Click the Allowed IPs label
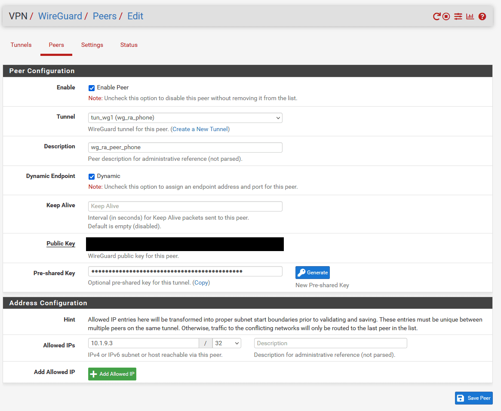This screenshot has height=411, width=501. [59, 346]
